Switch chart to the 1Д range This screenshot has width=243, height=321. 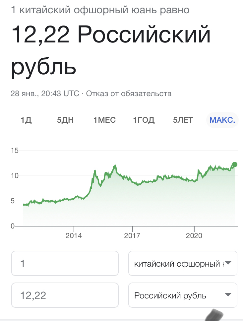coord(26,120)
